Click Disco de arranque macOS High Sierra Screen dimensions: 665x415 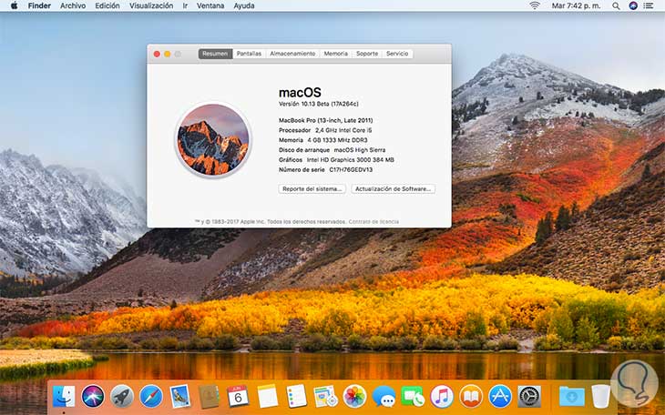(332, 150)
